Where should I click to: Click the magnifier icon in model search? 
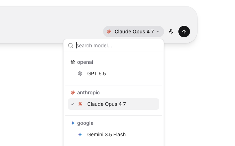pyautogui.click(x=71, y=46)
